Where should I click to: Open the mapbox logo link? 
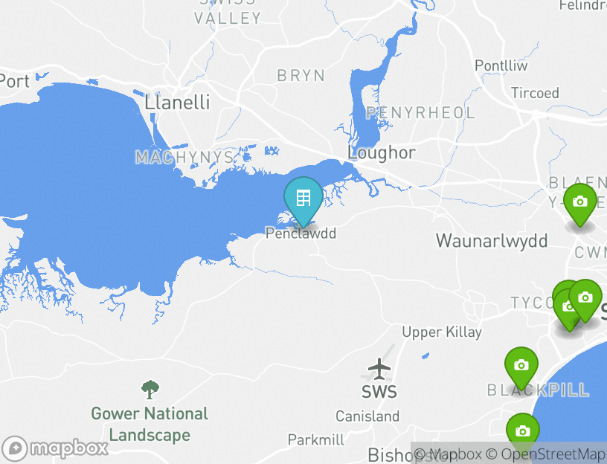coord(55,448)
